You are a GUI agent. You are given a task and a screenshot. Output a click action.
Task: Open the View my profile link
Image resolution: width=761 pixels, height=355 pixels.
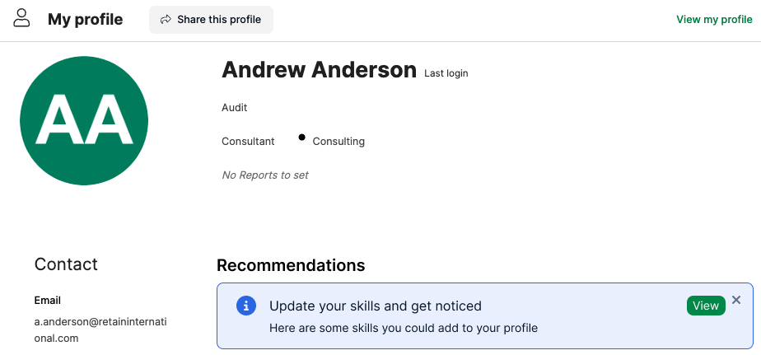click(714, 20)
